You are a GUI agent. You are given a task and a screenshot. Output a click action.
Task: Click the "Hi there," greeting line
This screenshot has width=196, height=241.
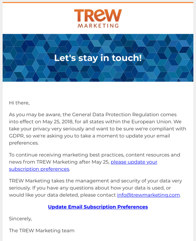(x=19, y=103)
